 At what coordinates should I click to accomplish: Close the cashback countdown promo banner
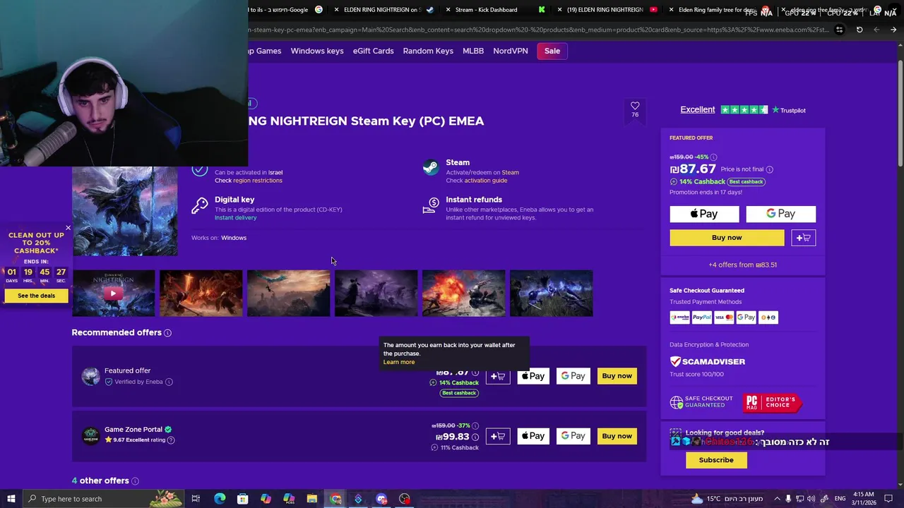[68, 228]
